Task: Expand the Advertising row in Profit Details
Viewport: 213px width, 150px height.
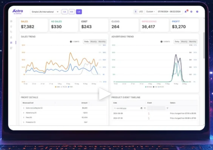Action: [x=24, y=113]
